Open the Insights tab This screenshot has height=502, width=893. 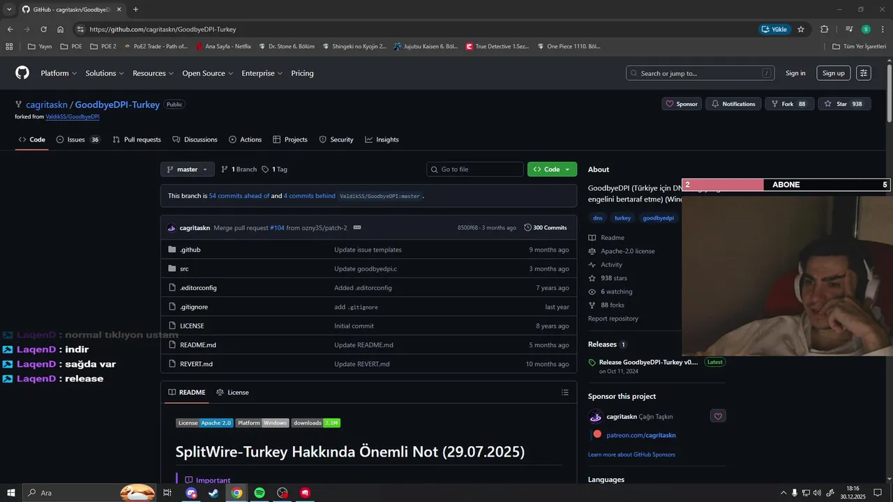[382, 139]
